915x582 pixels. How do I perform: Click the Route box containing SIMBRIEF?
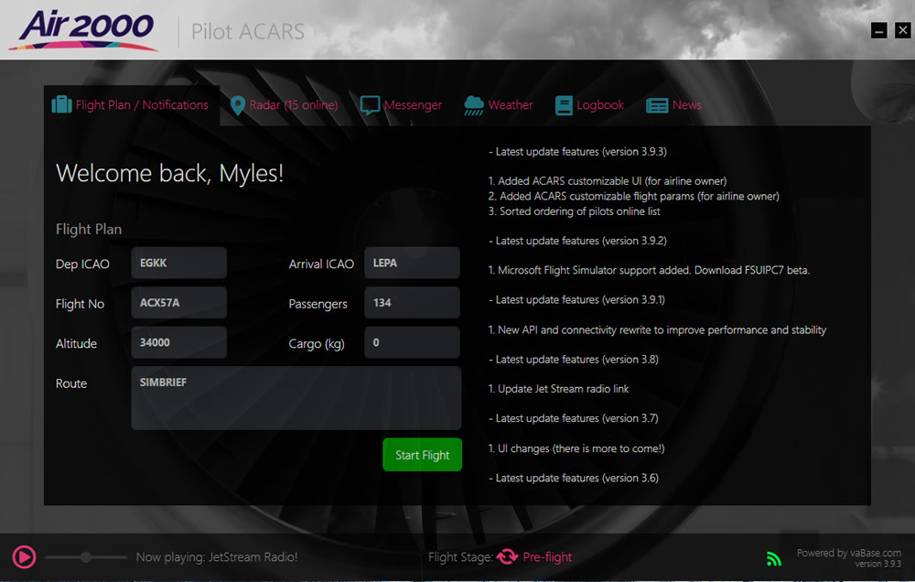pyautogui.click(x=296, y=398)
